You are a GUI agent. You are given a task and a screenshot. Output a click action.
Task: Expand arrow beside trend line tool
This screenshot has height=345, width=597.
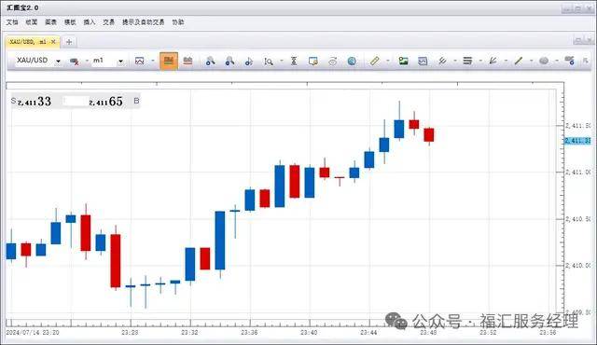pos(532,61)
